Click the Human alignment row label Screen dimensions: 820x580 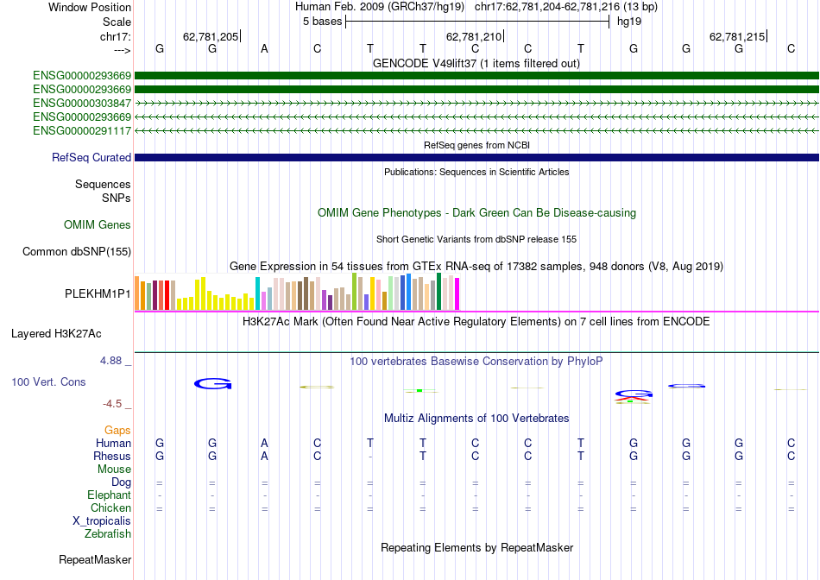pyautogui.click(x=113, y=443)
